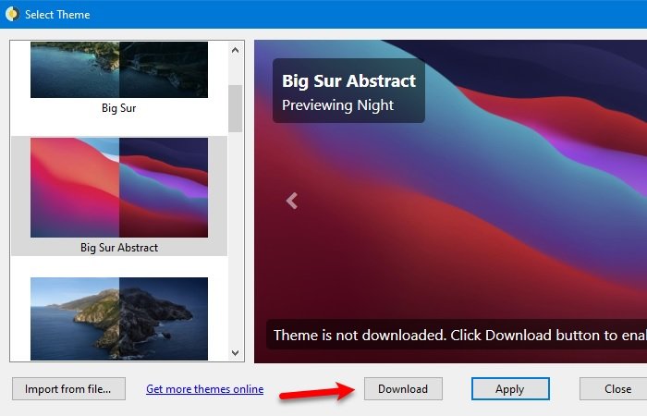Click the Big Sur Abstract list label
This screenshot has width=647, height=416.
point(119,248)
